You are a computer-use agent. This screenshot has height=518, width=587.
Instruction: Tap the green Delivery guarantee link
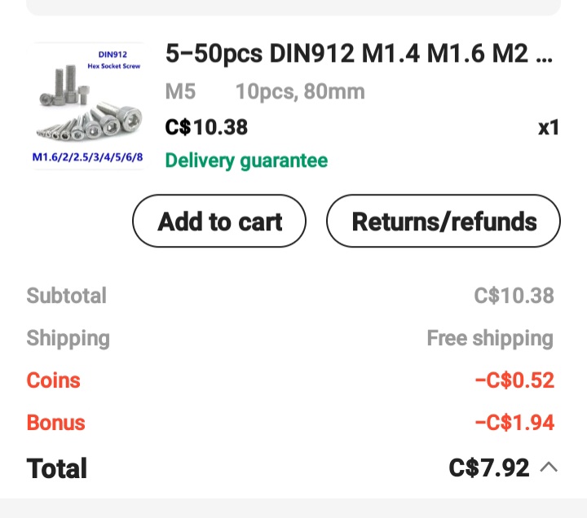point(246,160)
